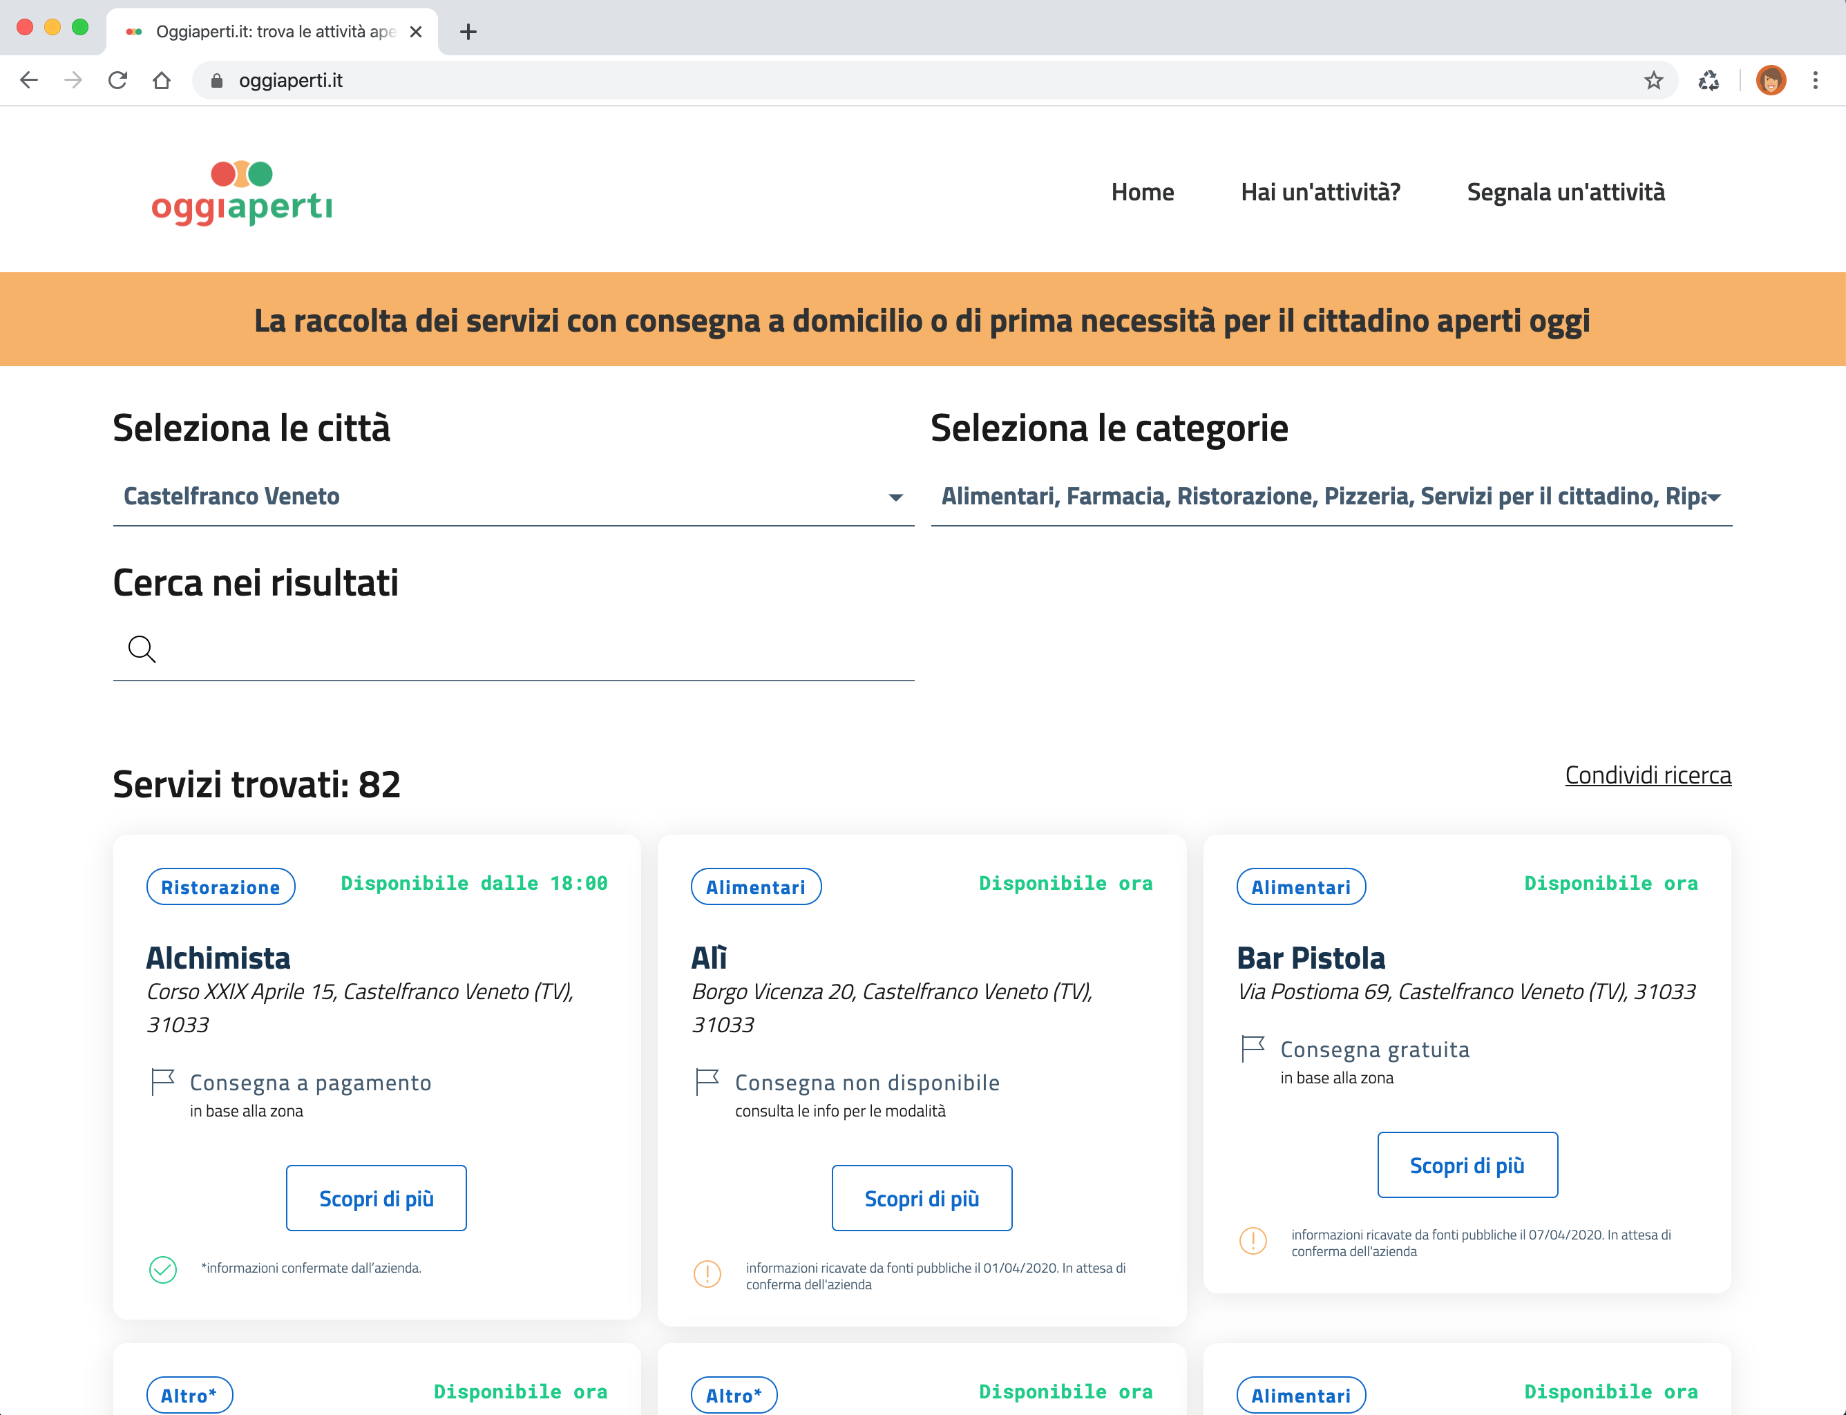Click the flag icon on Alì card

coord(707,1081)
